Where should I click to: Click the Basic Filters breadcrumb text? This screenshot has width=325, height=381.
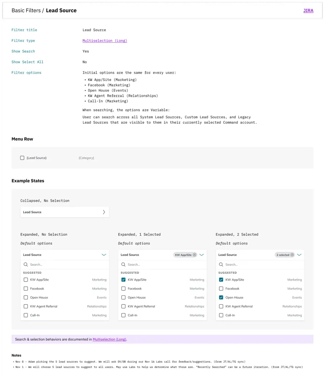click(26, 10)
